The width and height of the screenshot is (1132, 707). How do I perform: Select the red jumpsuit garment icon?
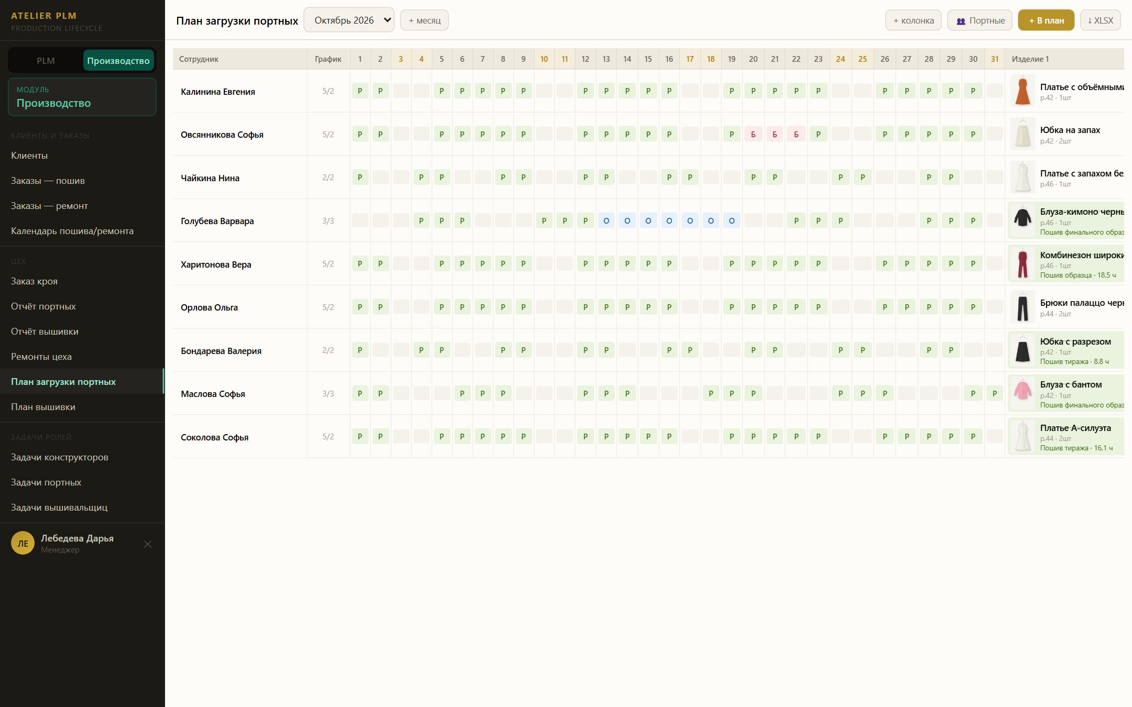tap(1022, 264)
